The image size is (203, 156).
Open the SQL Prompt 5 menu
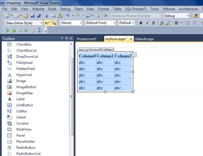click(x=136, y=9)
